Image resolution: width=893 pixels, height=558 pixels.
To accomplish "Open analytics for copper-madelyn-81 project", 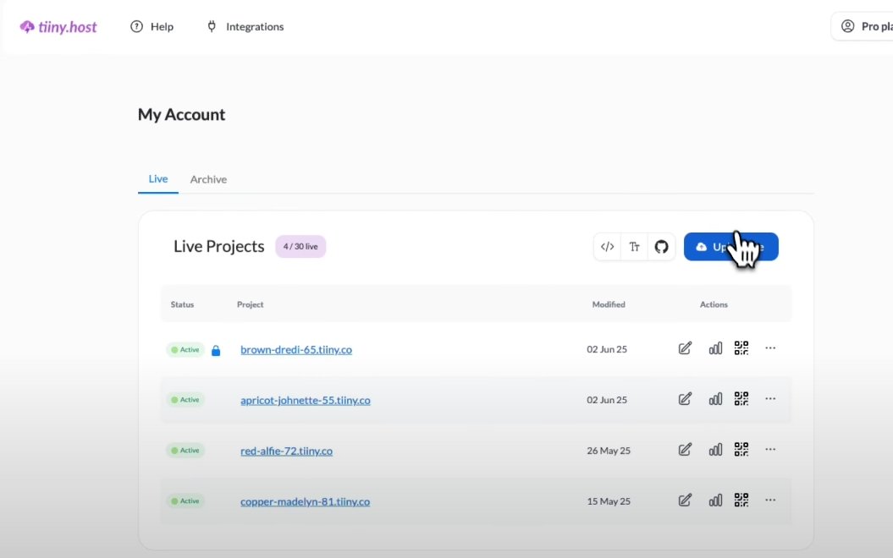I will pos(715,501).
